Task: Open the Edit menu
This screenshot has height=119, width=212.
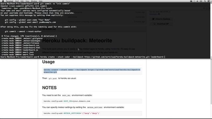Action: click(22, 1)
